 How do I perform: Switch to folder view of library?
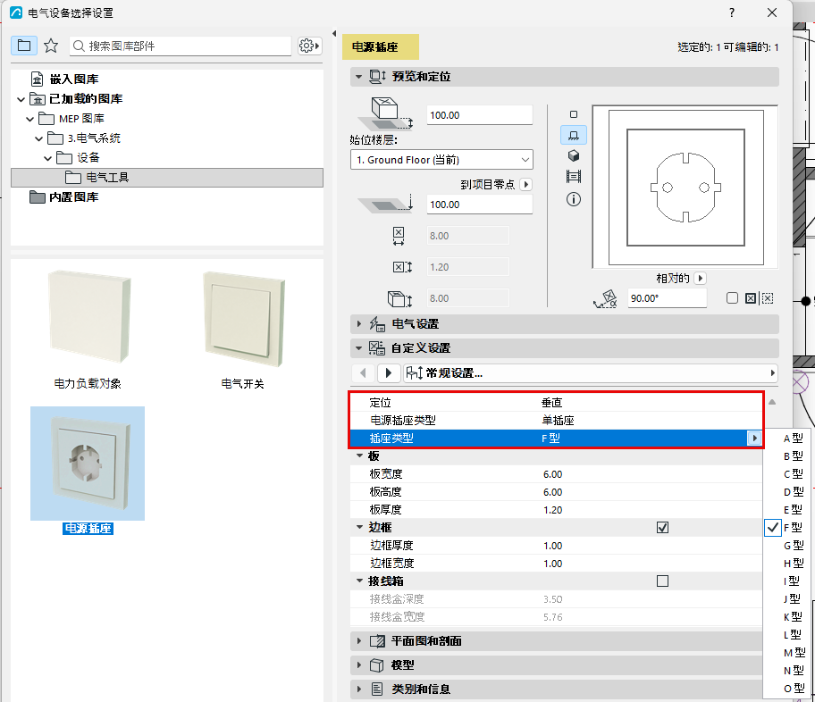pyautogui.click(x=24, y=46)
